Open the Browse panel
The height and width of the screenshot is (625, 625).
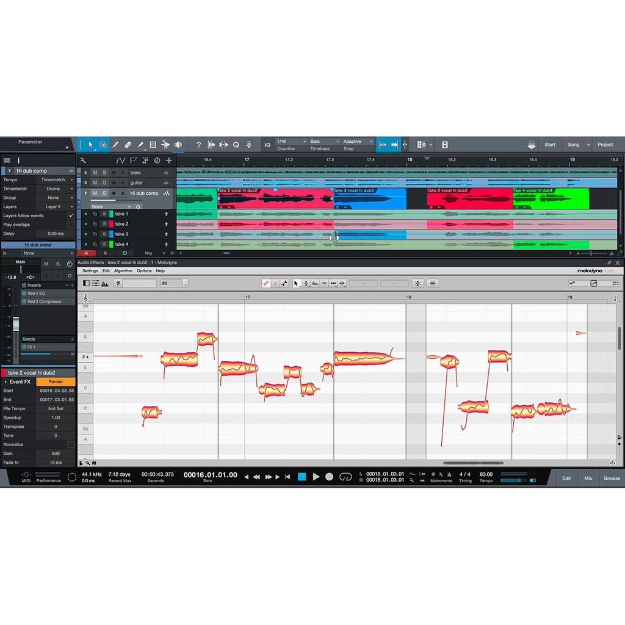pyautogui.click(x=612, y=479)
